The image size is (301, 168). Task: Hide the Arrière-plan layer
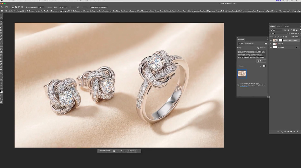pyautogui.click(x=271, y=47)
